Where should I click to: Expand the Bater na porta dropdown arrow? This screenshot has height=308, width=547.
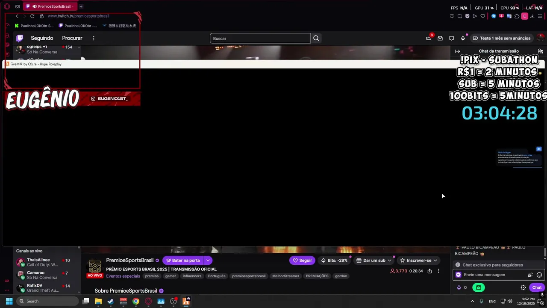point(208,260)
